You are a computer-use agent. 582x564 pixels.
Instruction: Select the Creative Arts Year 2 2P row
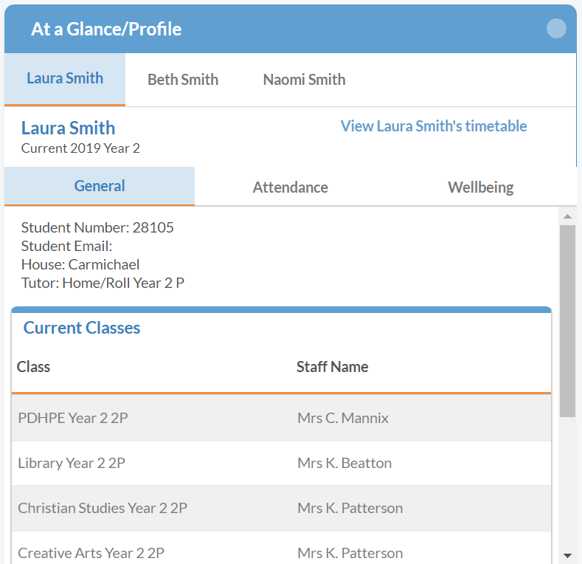pos(91,553)
